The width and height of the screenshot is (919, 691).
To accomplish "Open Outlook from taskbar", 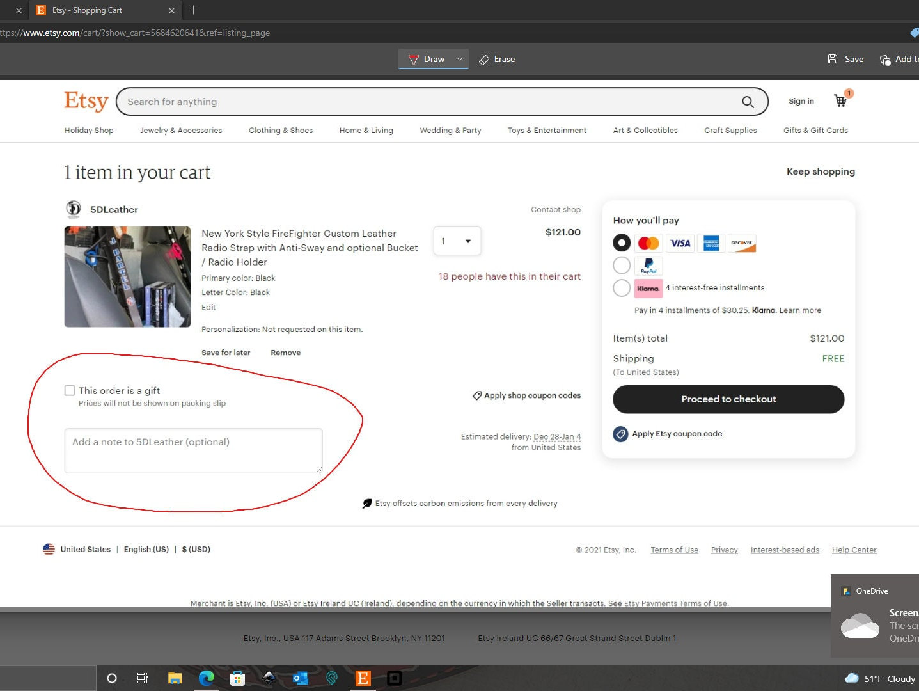I will click(x=300, y=678).
